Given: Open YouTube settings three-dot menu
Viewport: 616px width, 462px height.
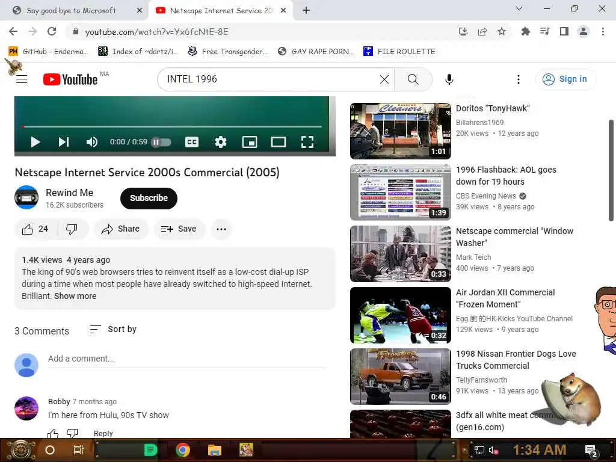Looking at the screenshot, I should tap(519, 79).
